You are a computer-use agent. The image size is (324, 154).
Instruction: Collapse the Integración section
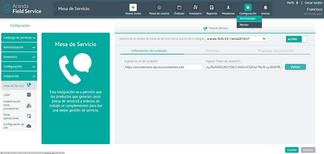pyautogui.click(x=19, y=76)
